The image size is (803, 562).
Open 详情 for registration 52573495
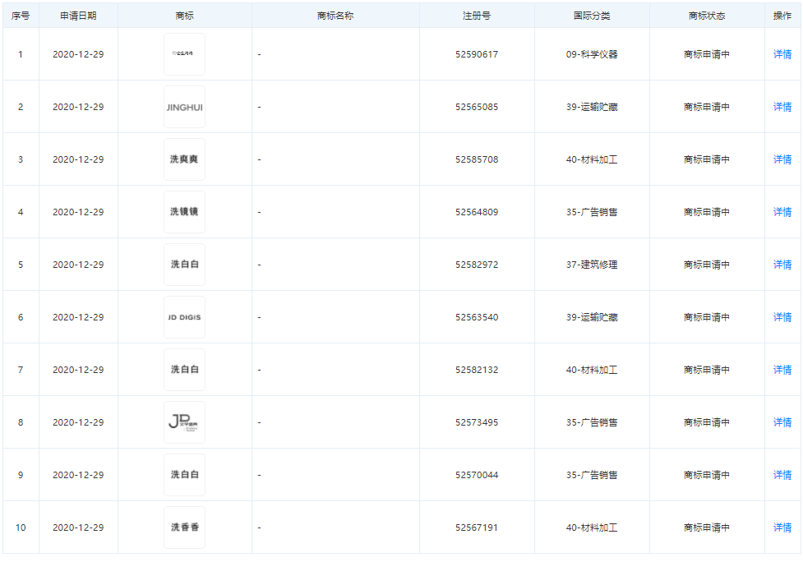tap(782, 422)
